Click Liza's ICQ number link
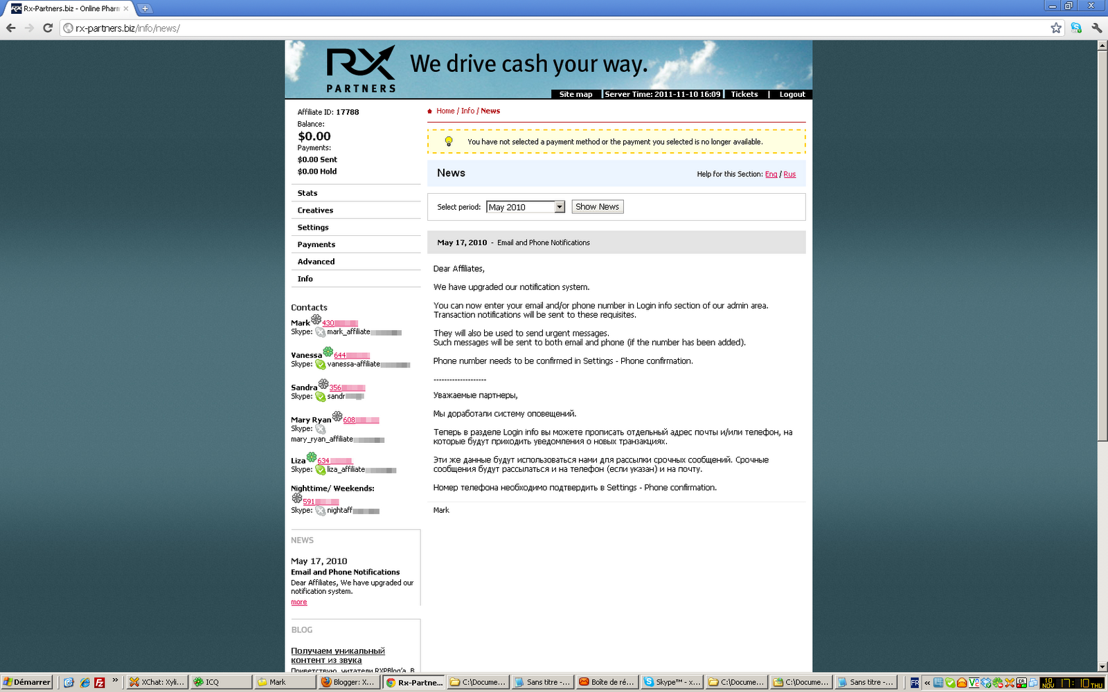 335,461
